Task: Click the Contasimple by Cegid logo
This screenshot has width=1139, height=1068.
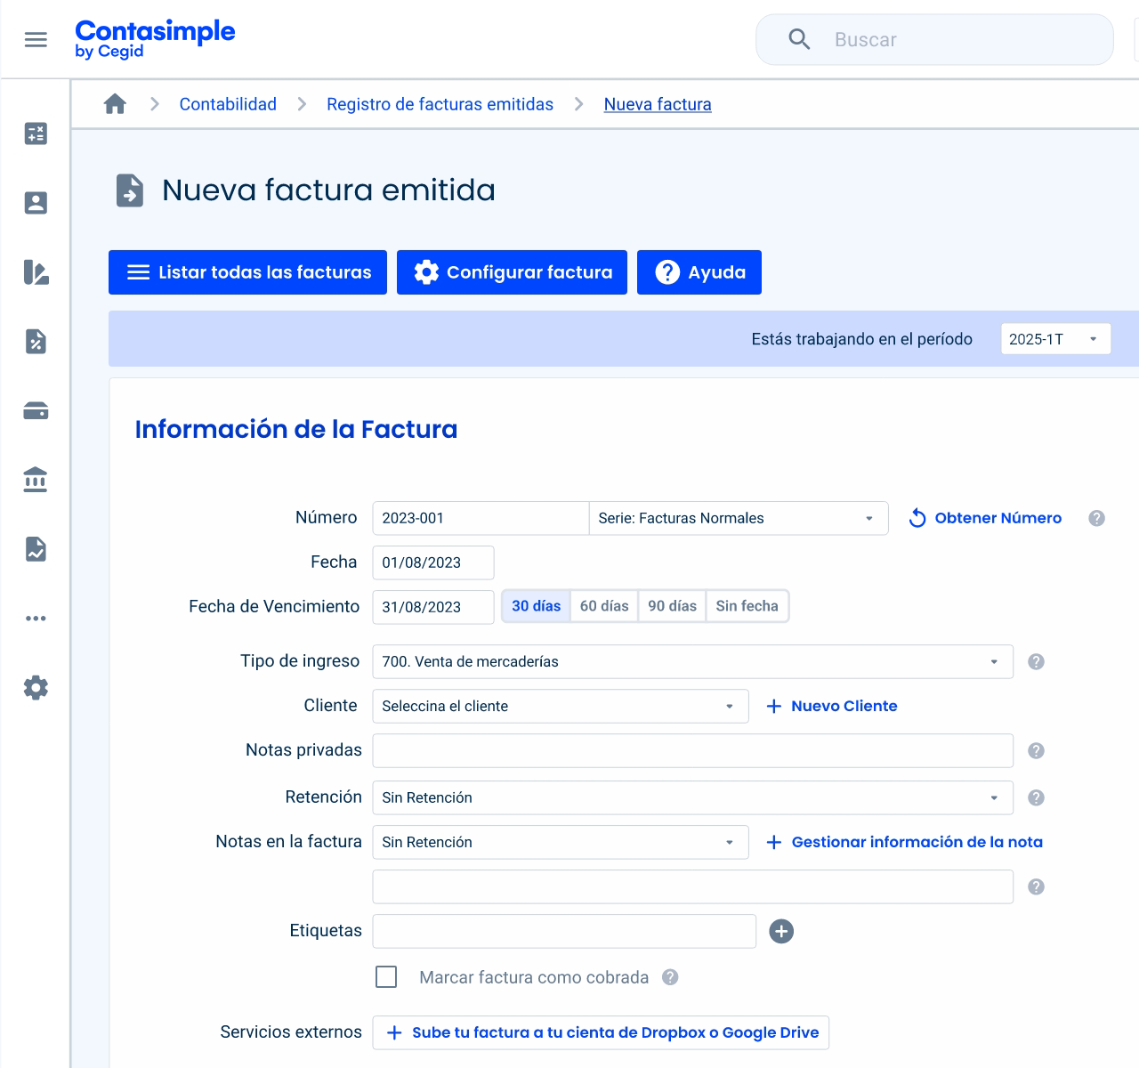Action: tap(155, 39)
